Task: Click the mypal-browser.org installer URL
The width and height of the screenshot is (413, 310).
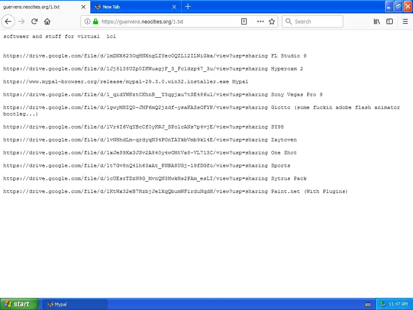Action: (x=116, y=82)
